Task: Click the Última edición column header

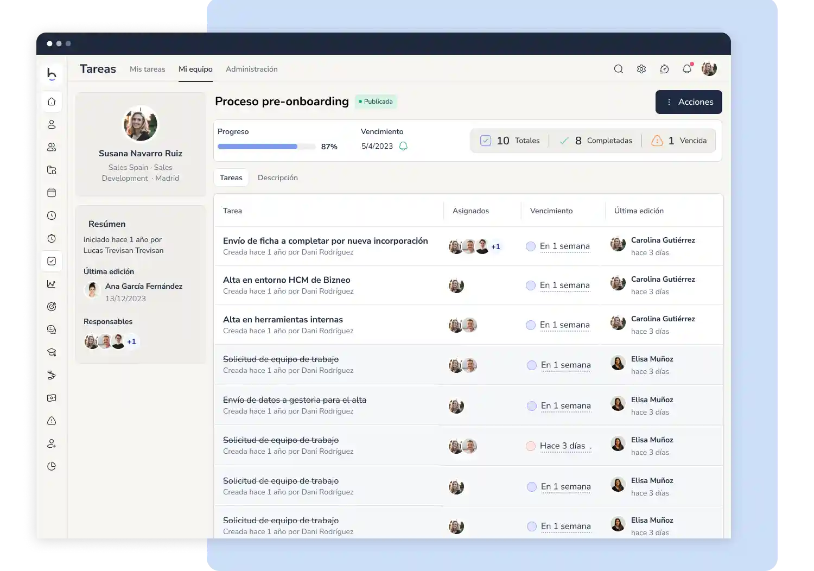Action: 639,211
